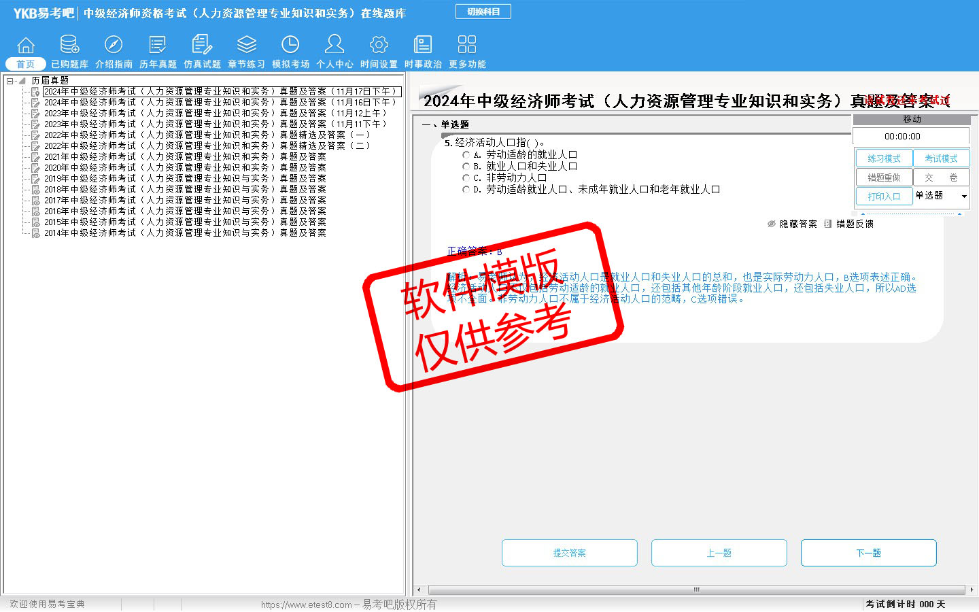Image resolution: width=979 pixels, height=612 pixels.
Task: Select answer option A radio button
Action: pos(466,155)
